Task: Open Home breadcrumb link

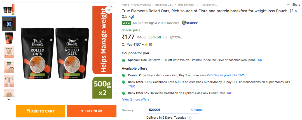Action: (125, 5)
